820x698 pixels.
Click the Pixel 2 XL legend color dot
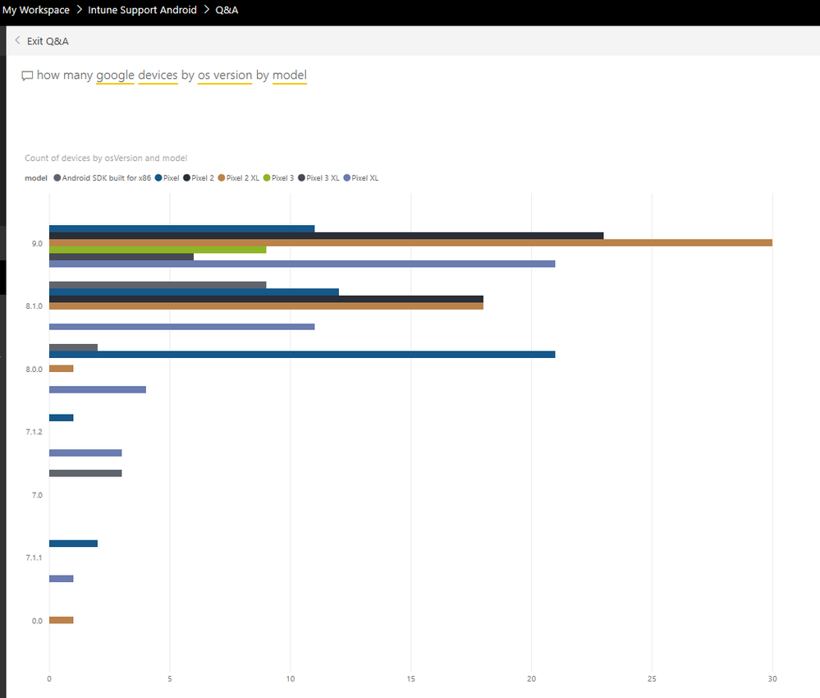(222, 178)
